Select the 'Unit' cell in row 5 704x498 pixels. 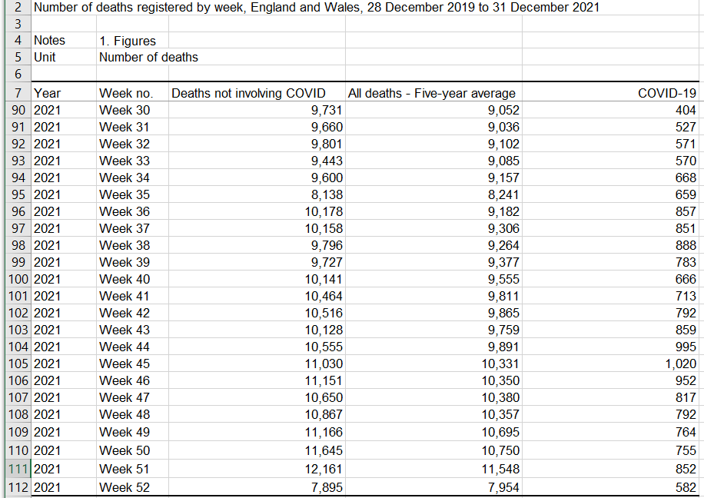(x=45, y=57)
